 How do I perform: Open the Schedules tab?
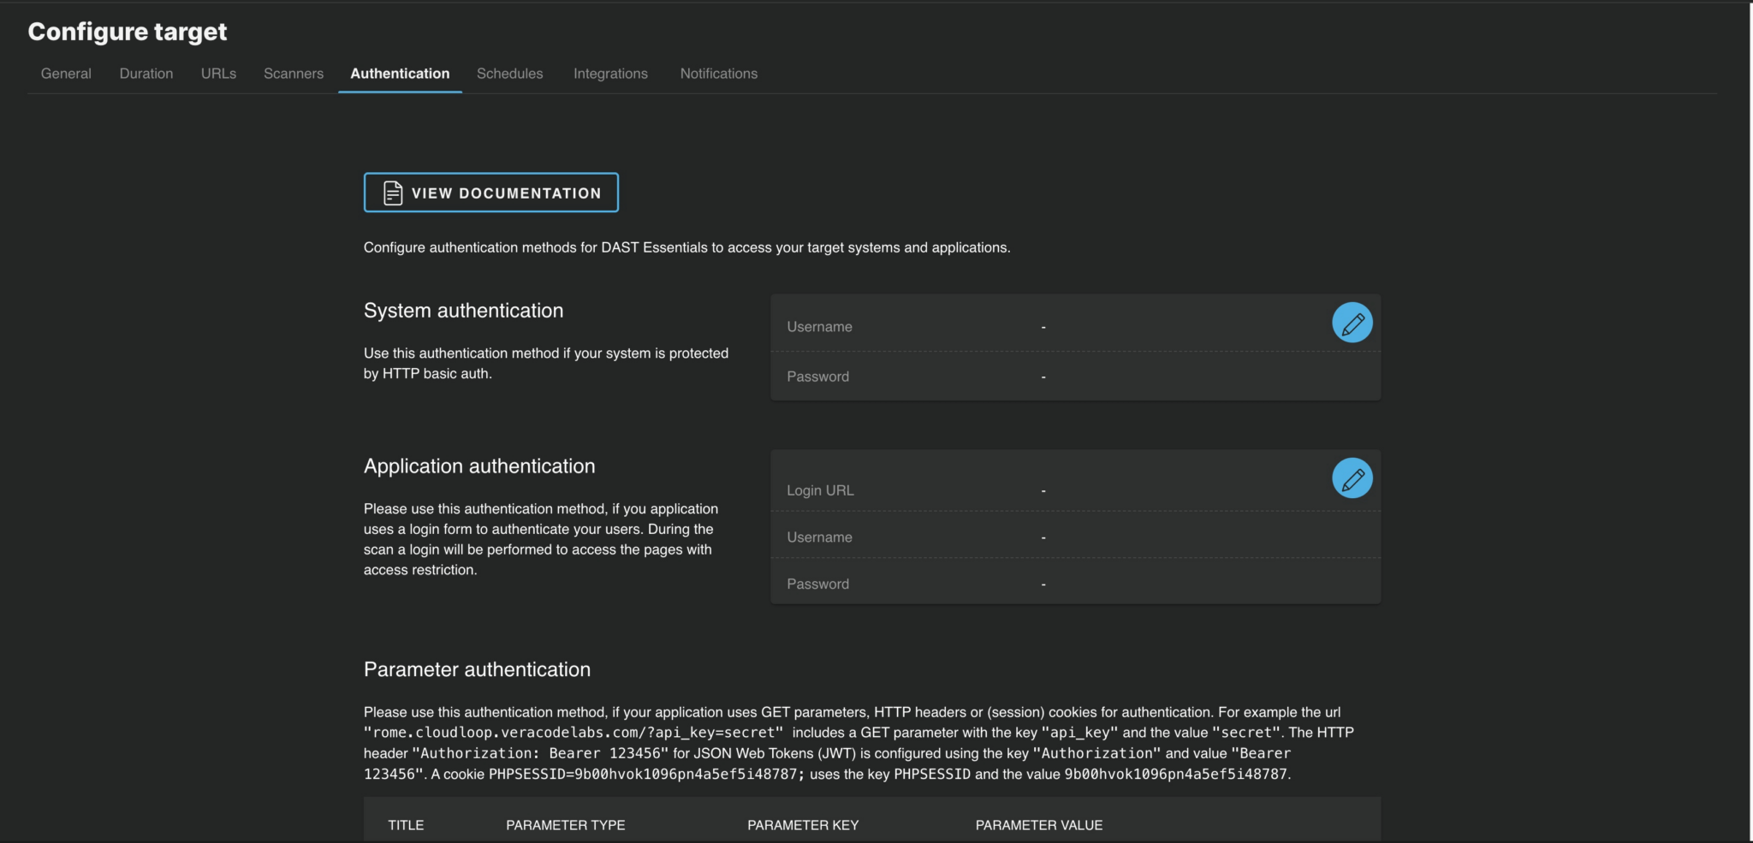(x=510, y=74)
